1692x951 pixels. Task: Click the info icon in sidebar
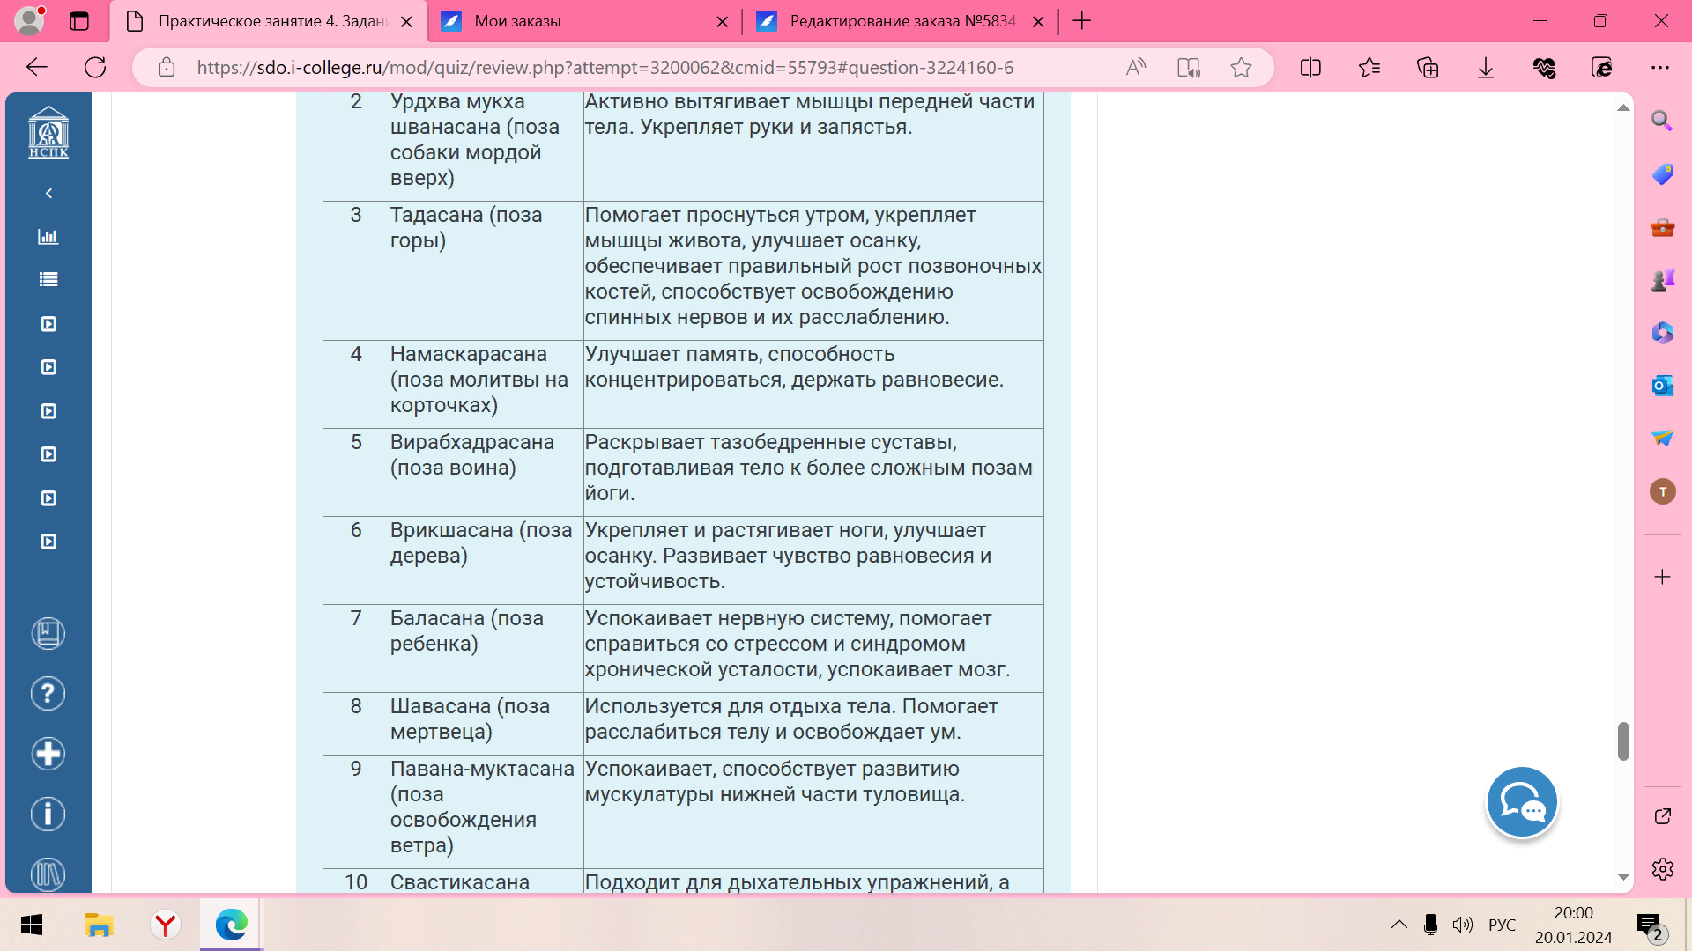48,814
